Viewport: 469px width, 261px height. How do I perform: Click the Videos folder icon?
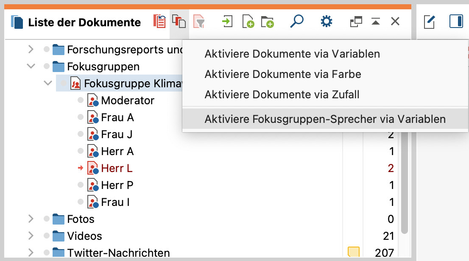59,236
